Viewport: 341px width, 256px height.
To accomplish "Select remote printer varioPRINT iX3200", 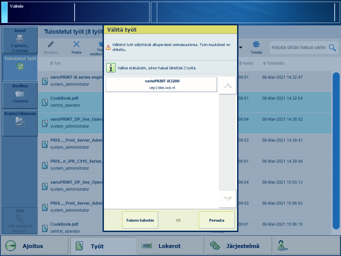I will (x=161, y=84).
